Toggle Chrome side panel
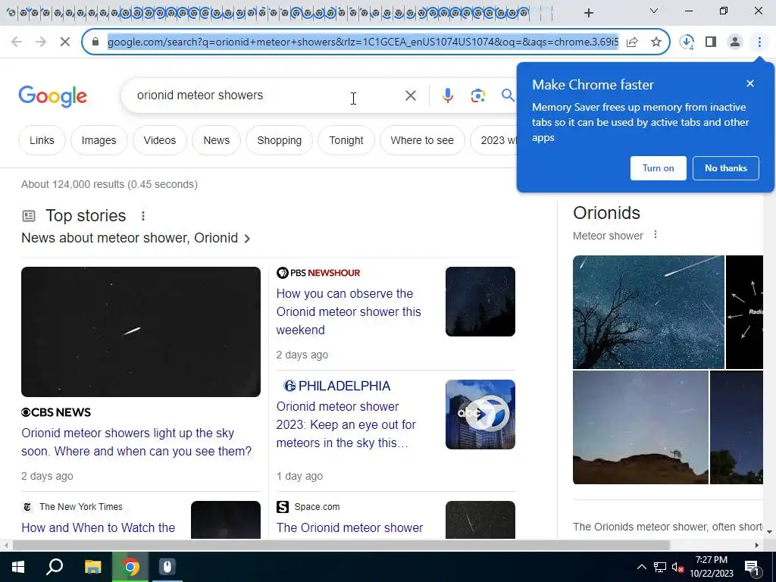This screenshot has height=582, width=776. [711, 42]
